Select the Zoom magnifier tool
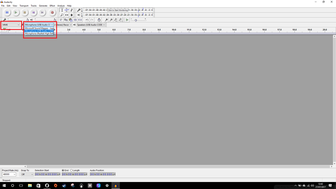Image resolution: width=336 pixels, height=189 pixels. [x=62, y=15]
